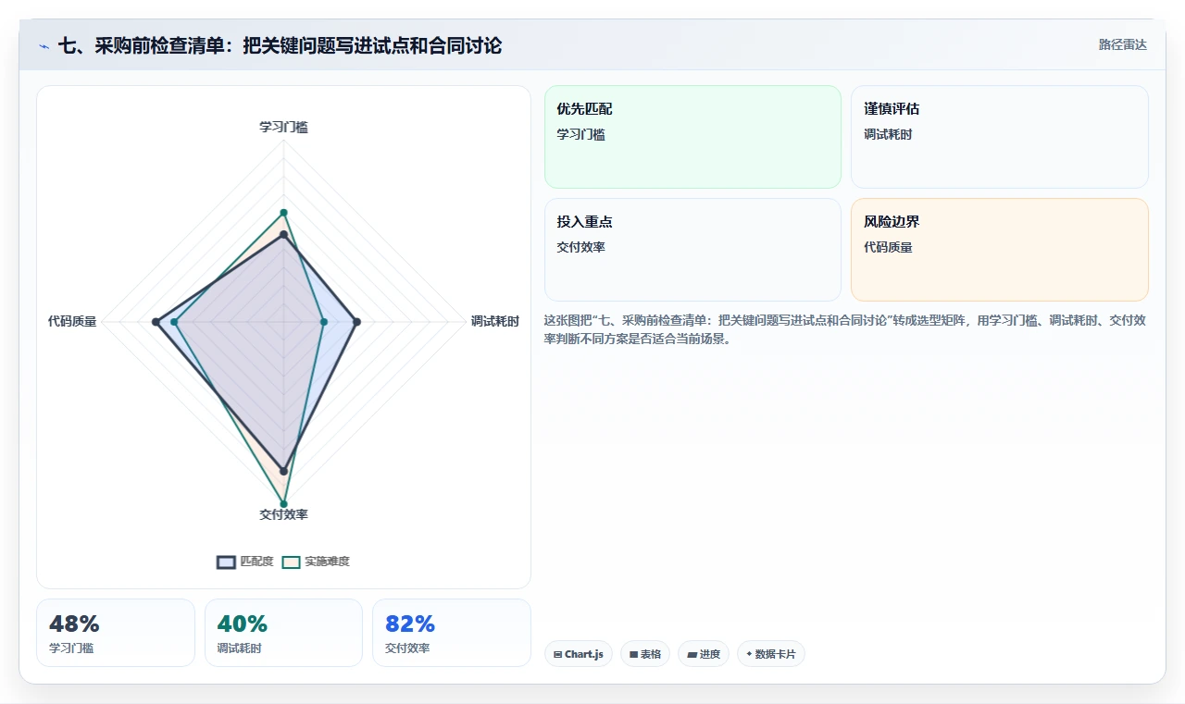1185x704 pixels.
Task: Click the 路径雷达 label
Action: pos(1122,44)
